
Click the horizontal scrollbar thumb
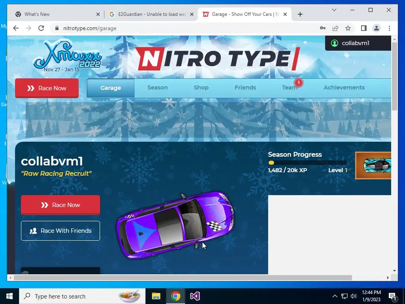(183, 277)
